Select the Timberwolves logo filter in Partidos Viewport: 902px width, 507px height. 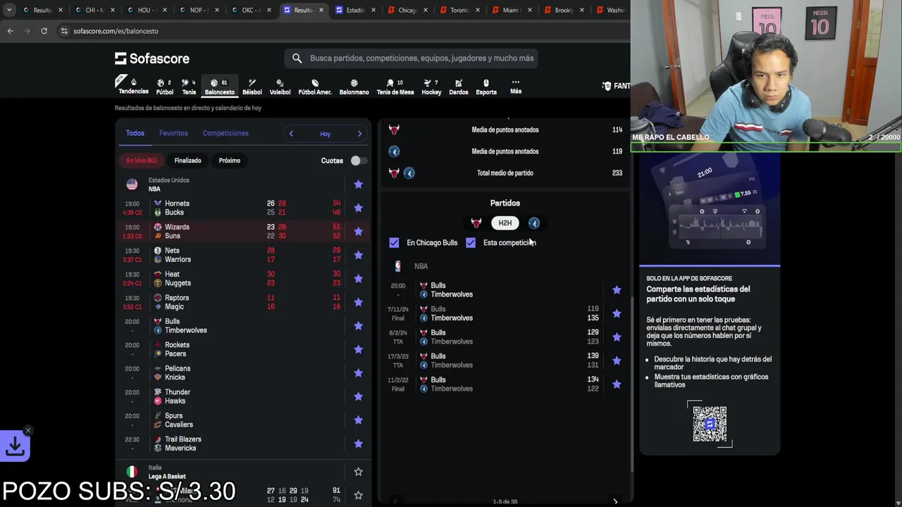[534, 223]
